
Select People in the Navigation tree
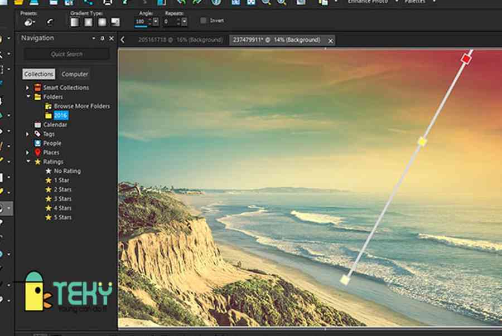pyautogui.click(x=52, y=143)
